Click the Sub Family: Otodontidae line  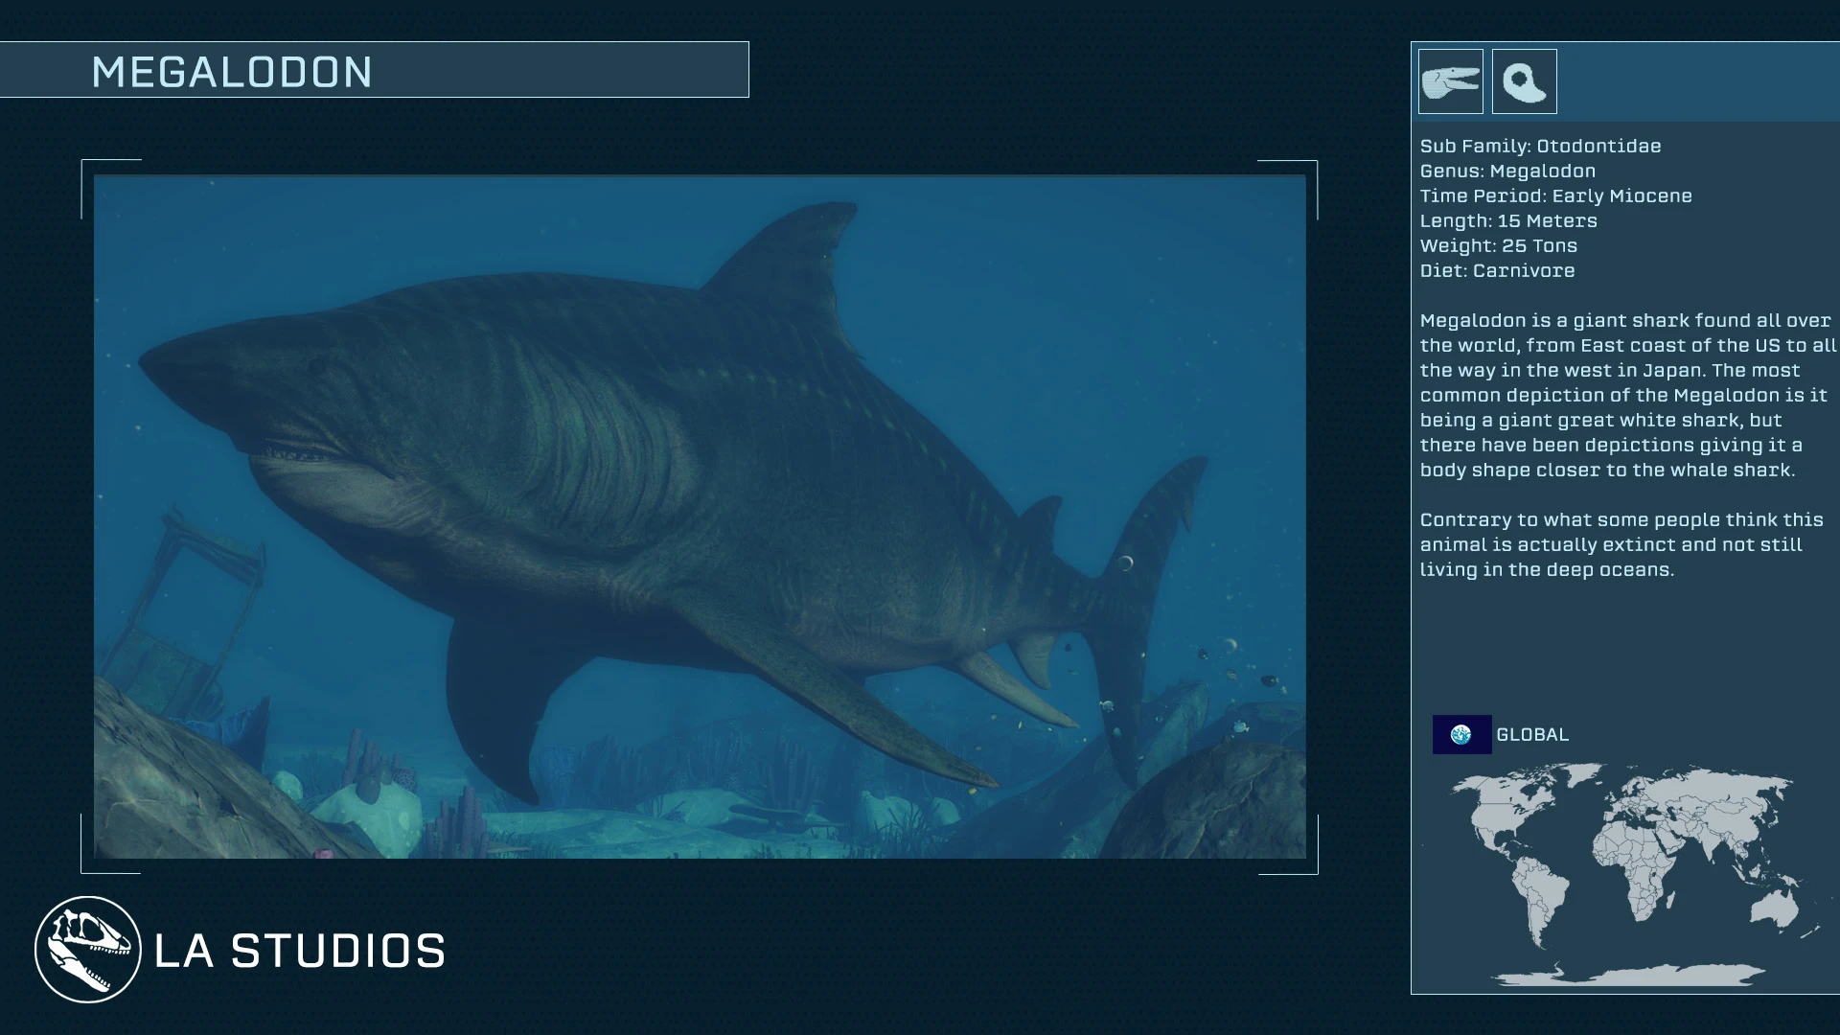(x=1540, y=146)
